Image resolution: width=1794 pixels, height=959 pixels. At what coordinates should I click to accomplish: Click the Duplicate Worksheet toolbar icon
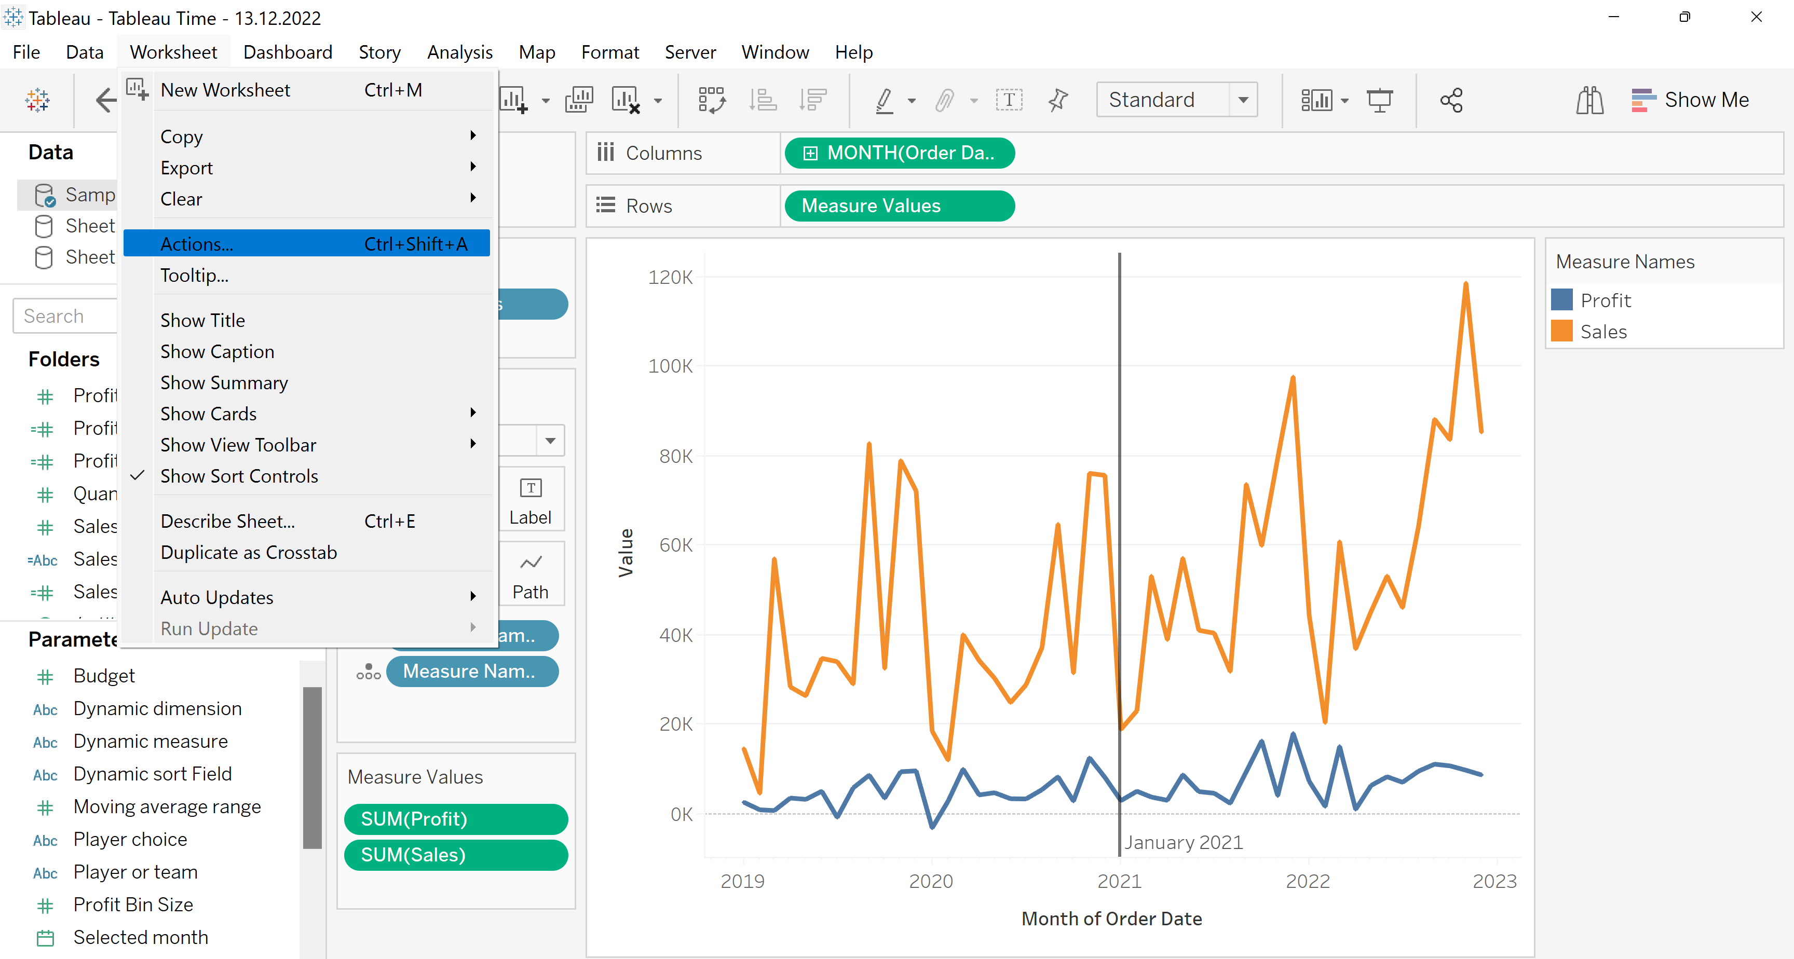(x=579, y=100)
